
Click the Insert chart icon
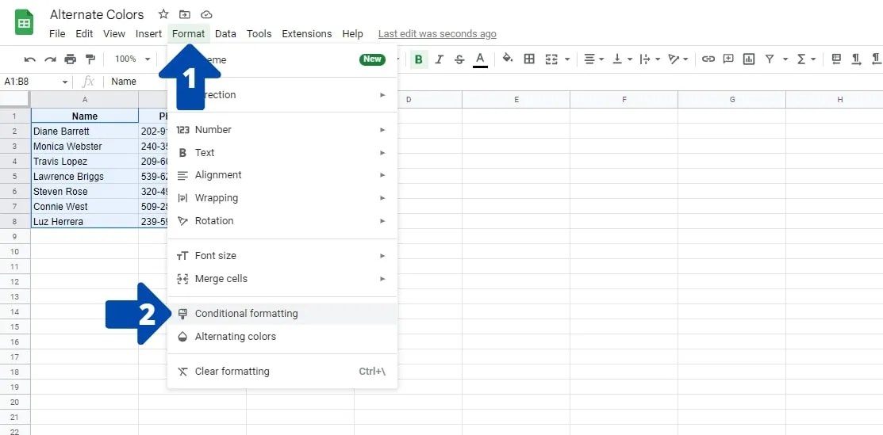749,59
